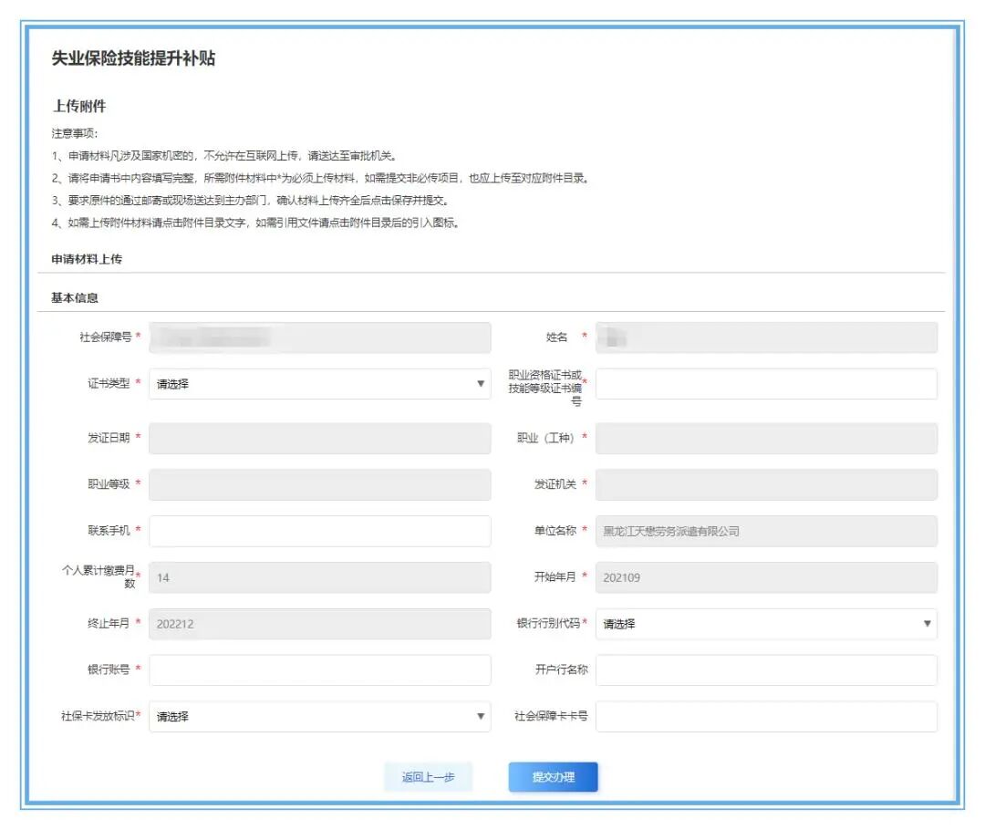Focus the 银行账号 input field

(320, 670)
